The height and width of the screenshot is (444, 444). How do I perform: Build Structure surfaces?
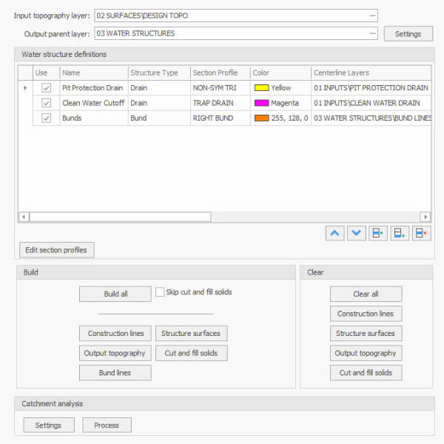coord(192,333)
